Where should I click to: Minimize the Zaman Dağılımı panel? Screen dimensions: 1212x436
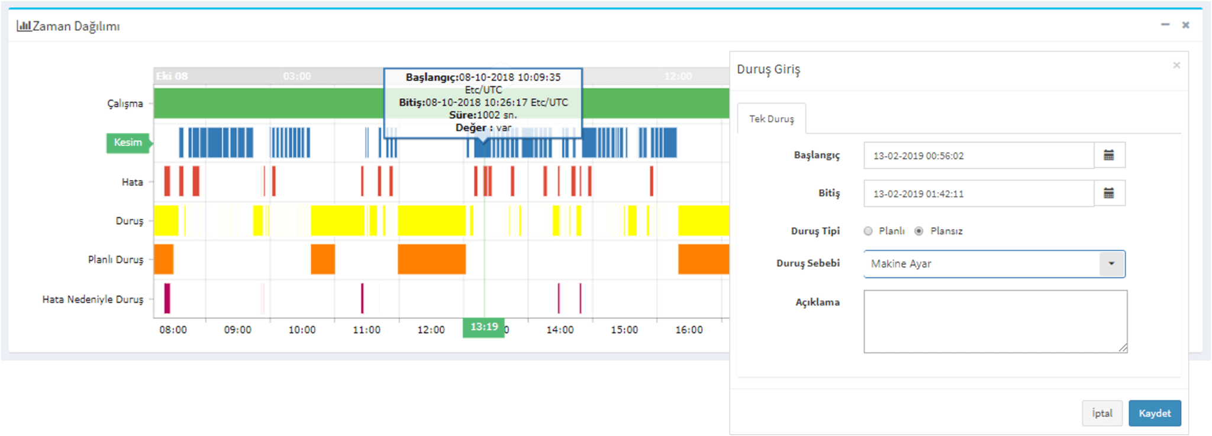pyautogui.click(x=1165, y=25)
